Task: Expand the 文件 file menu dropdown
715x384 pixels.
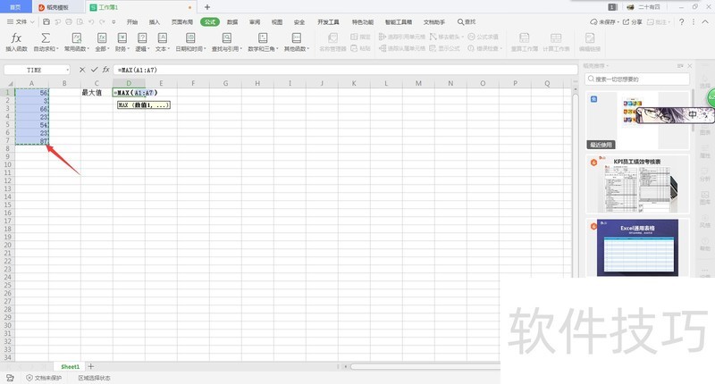Action: pos(32,21)
